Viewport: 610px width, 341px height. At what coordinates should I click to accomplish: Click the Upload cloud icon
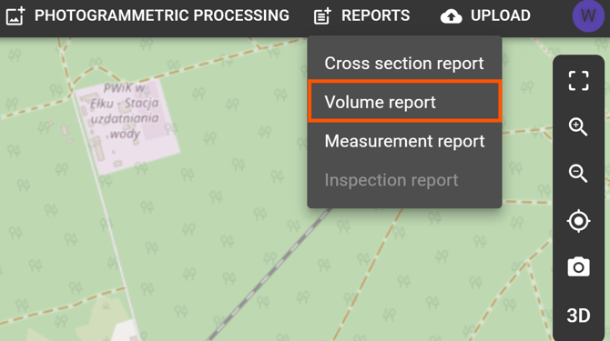point(452,16)
